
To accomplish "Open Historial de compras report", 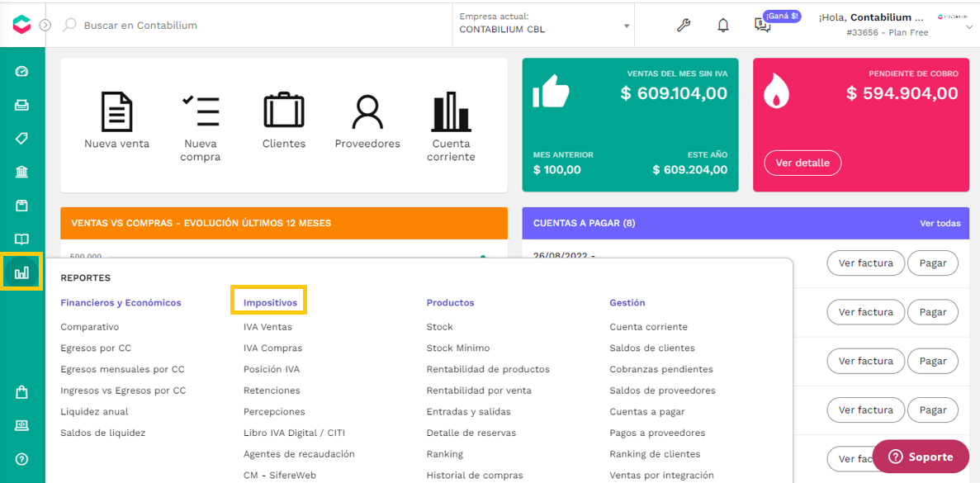I will coord(473,476).
